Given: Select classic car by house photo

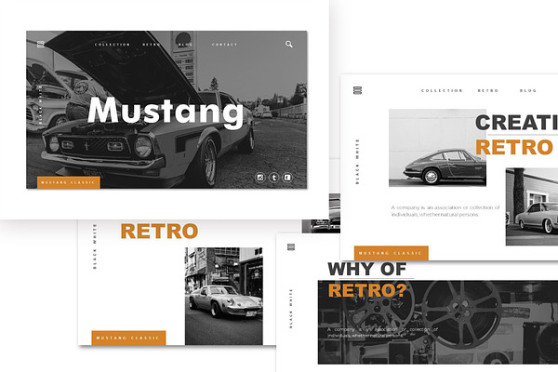Looking at the screenshot, I should click(532, 206).
